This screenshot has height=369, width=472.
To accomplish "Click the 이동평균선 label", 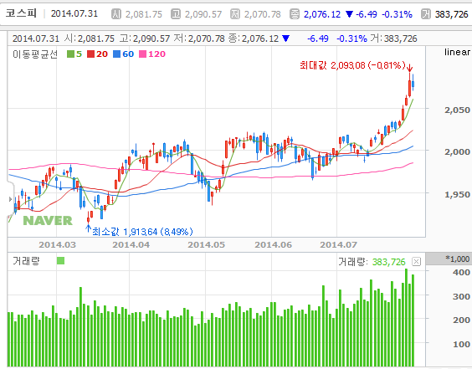I will tap(35, 54).
